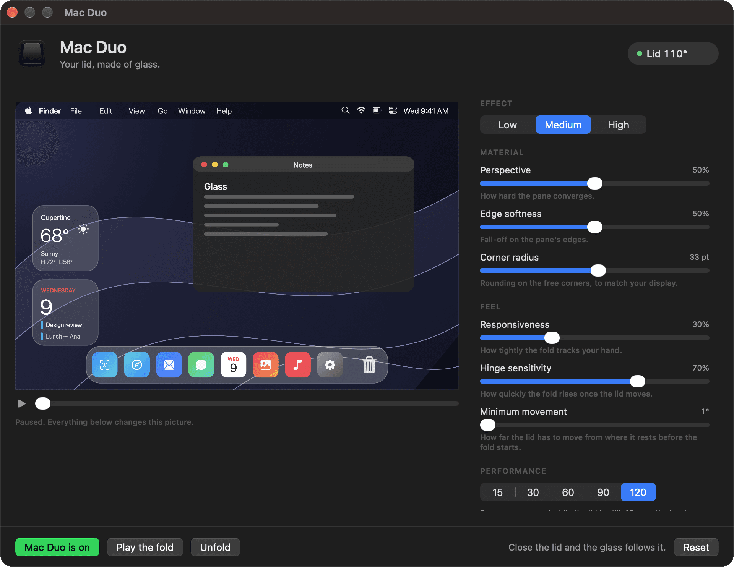Click the battery icon in preview menu bar

click(x=377, y=110)
